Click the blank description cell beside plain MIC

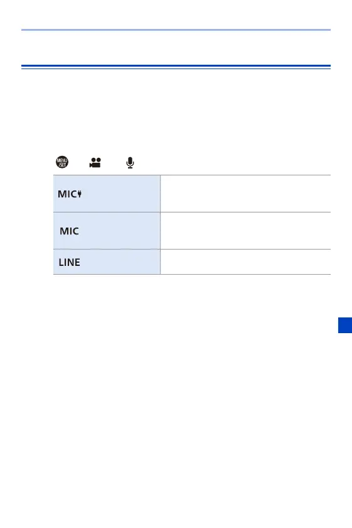pos(245,231)
